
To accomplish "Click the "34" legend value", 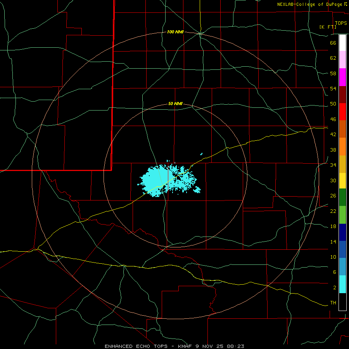I will tap(333, 165).
